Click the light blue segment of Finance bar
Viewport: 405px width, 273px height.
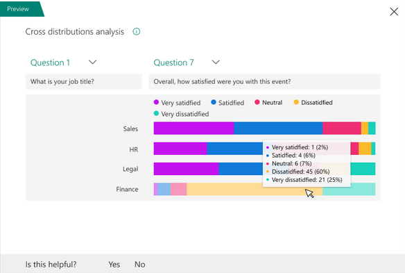tap(164, 189)
